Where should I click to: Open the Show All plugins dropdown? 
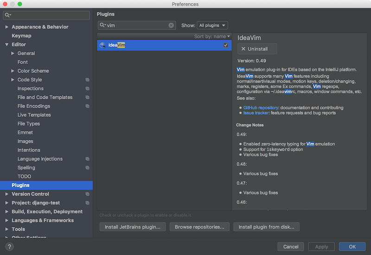tap(212, 25)
